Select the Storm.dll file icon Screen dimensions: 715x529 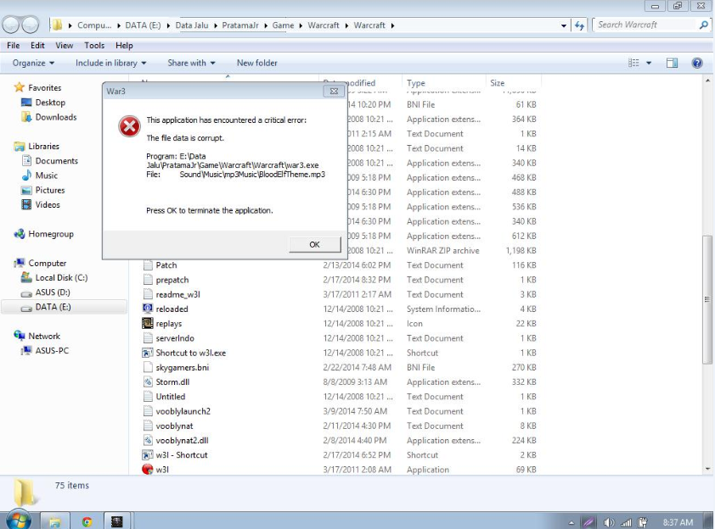pyautogui.click(x=148, y=382)
